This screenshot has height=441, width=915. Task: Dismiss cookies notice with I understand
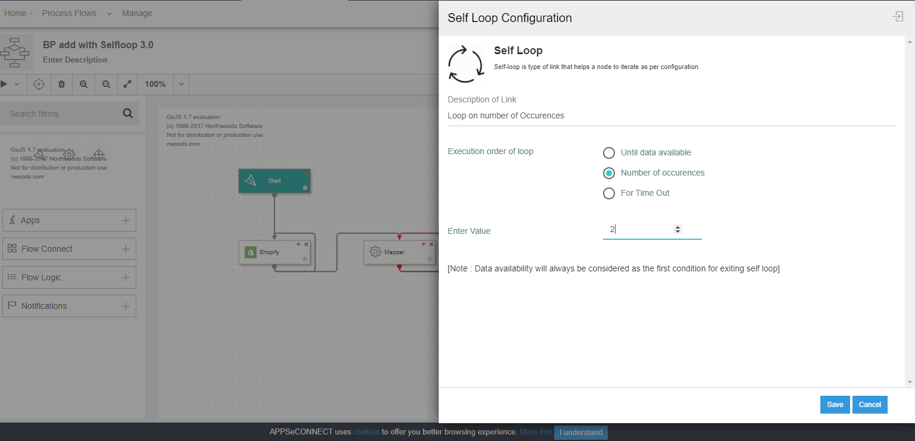[x=580, y=432]
